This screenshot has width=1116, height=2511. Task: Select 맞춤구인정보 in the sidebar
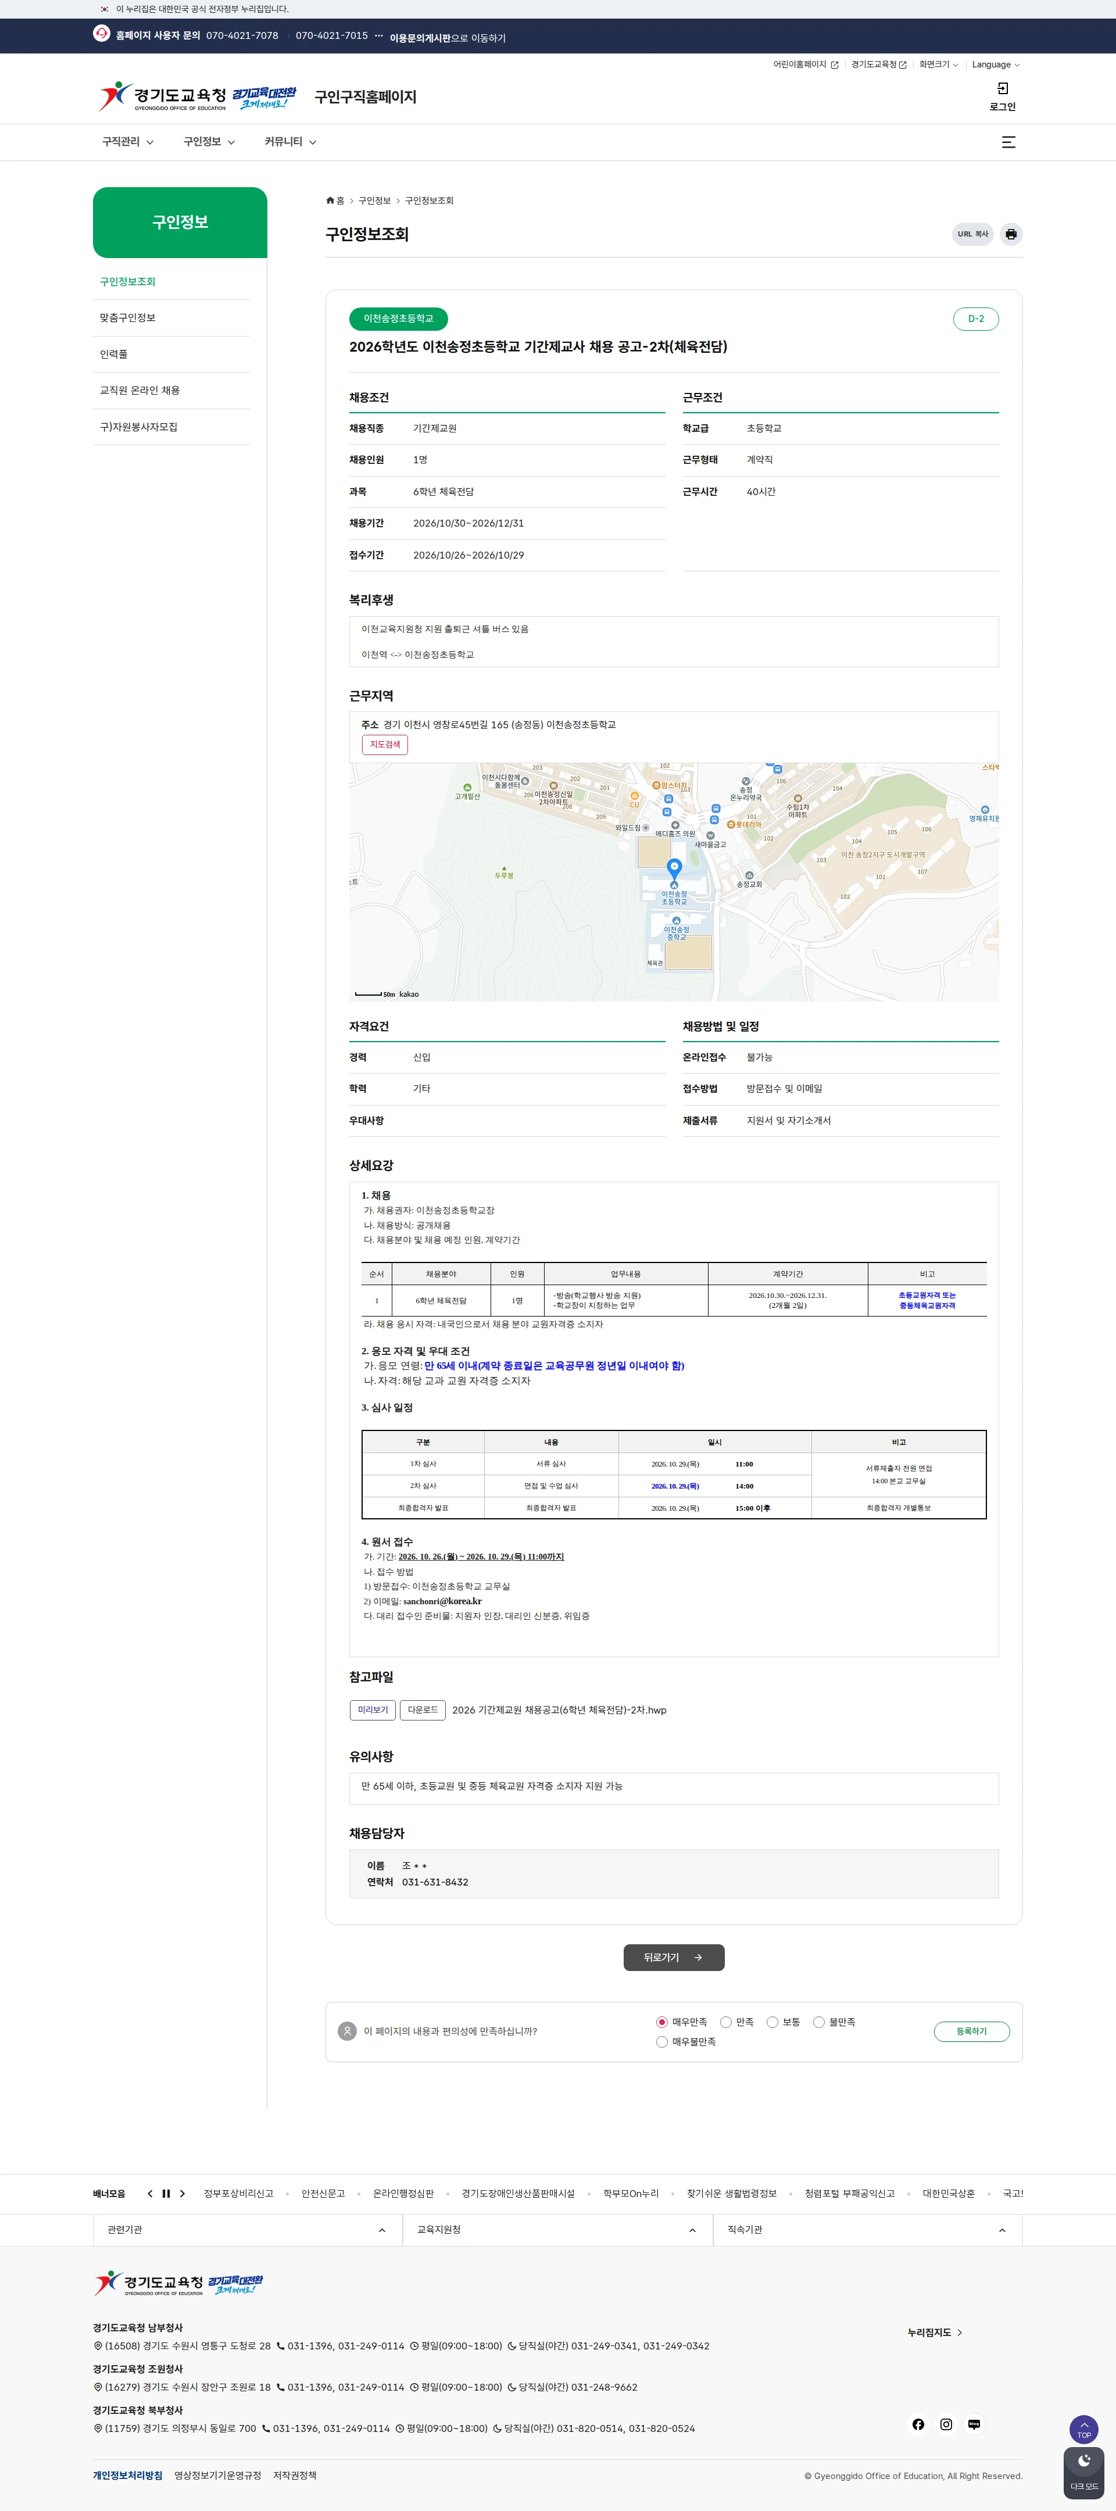[128, 318]
